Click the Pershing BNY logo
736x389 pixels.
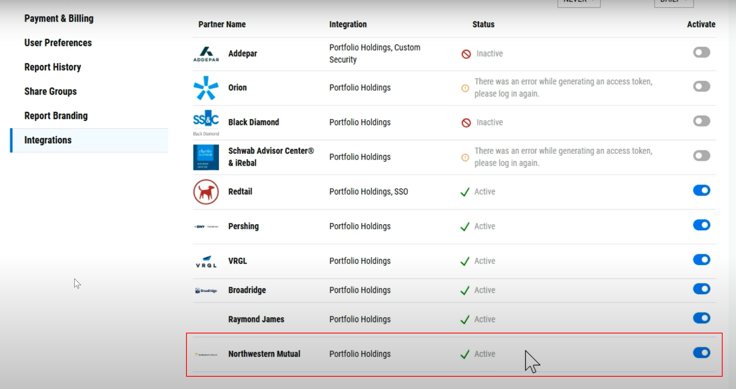pyautogui.click(x=206, y=227)
